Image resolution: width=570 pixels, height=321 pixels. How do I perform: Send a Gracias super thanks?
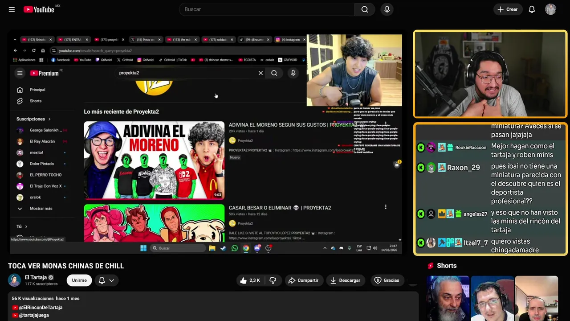[x=387, y=280]
